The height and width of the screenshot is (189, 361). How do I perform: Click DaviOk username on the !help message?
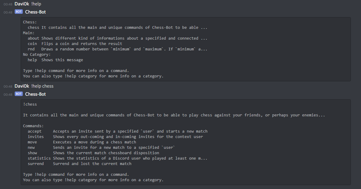[x=22, y=4]
